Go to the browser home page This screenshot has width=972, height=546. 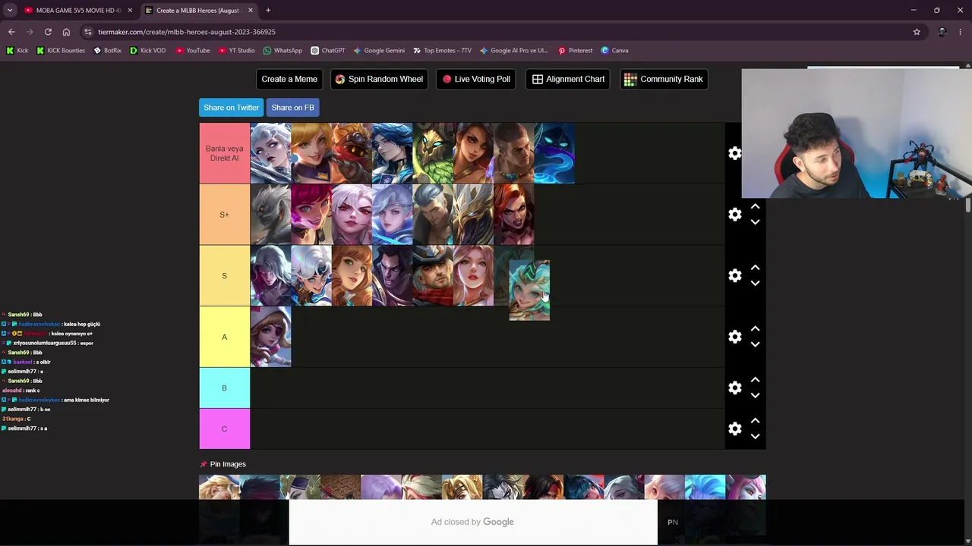point(66,32)
